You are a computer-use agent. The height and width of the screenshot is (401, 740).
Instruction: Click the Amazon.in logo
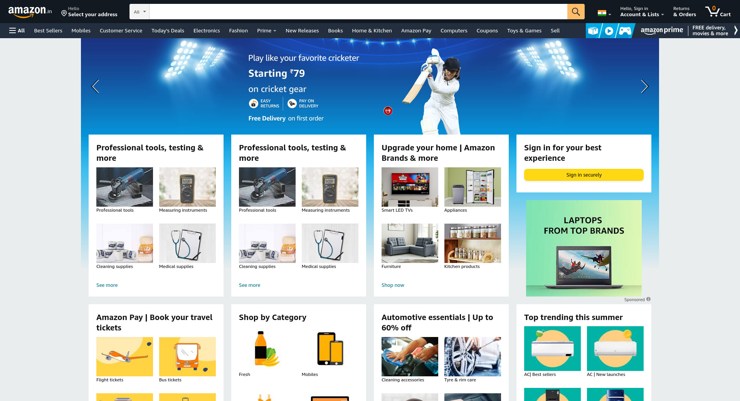coord(30,12)
